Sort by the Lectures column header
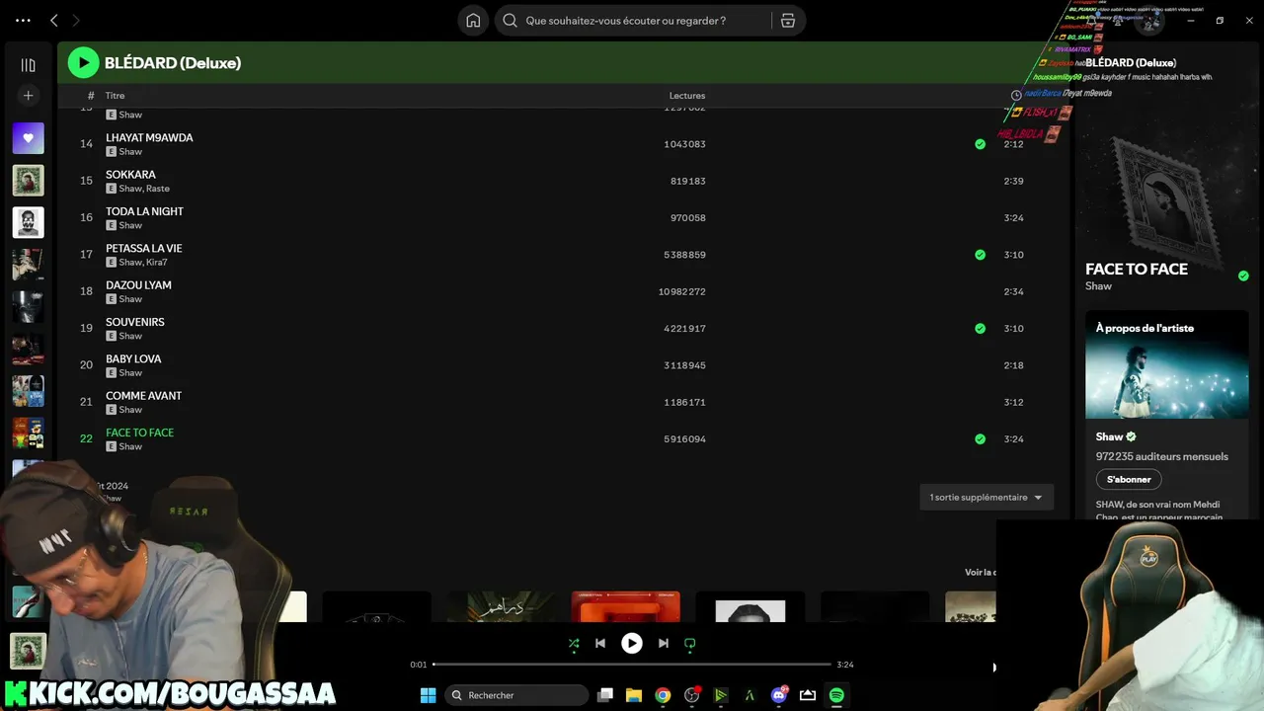This screenshot has width=1264, height=711. tap(687, 96)
